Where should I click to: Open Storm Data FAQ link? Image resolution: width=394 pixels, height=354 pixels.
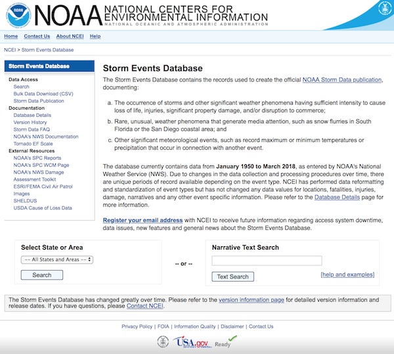[32, 129]
